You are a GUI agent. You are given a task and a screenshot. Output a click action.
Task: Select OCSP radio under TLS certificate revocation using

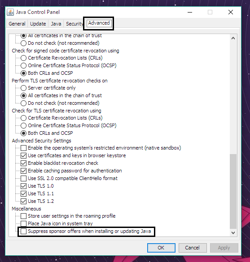[23, 125]
